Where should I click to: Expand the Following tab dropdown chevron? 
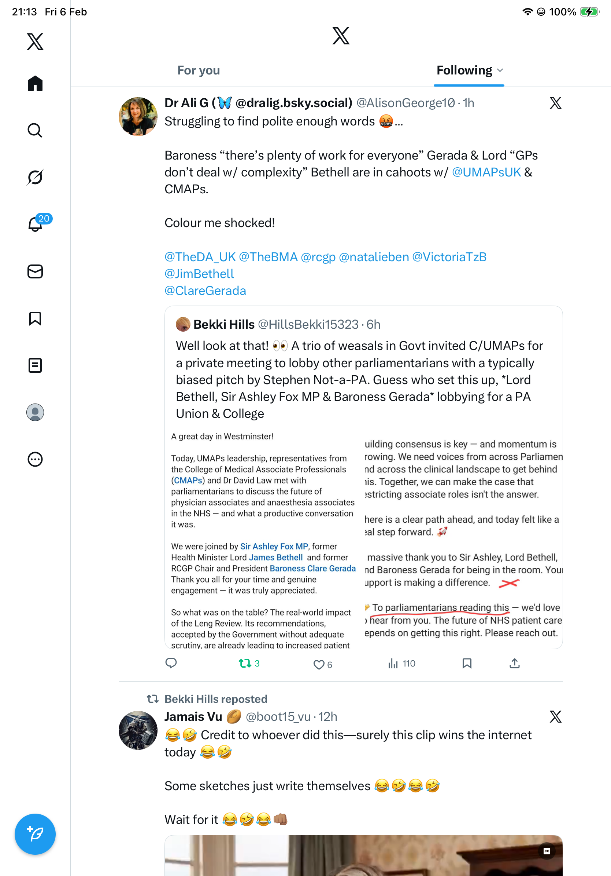[500, 70]
